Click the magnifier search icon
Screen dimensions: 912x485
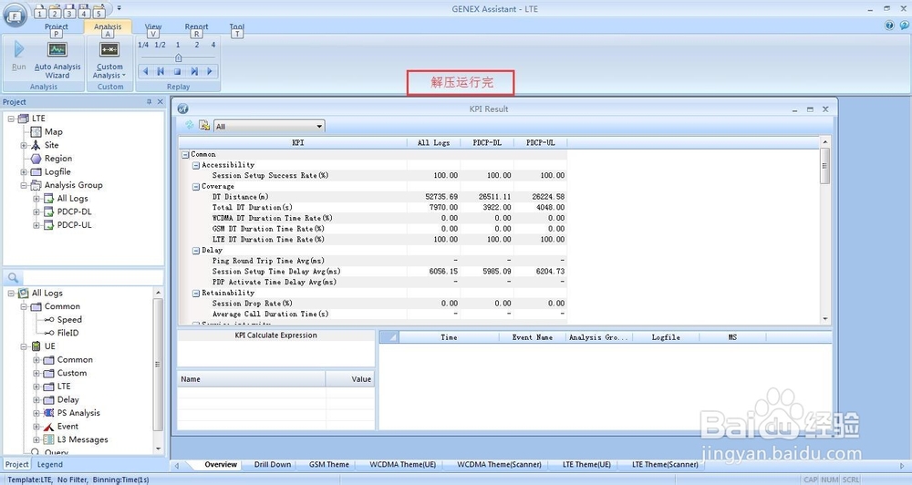(x=13, y=278)
